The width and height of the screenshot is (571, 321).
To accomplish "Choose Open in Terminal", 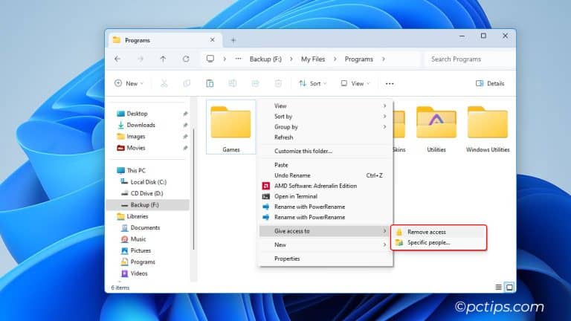I will pos(326,196).
